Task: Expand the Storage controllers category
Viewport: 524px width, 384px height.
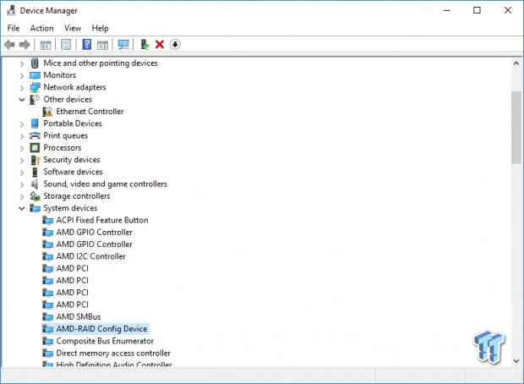Action: tap(22, 196)
